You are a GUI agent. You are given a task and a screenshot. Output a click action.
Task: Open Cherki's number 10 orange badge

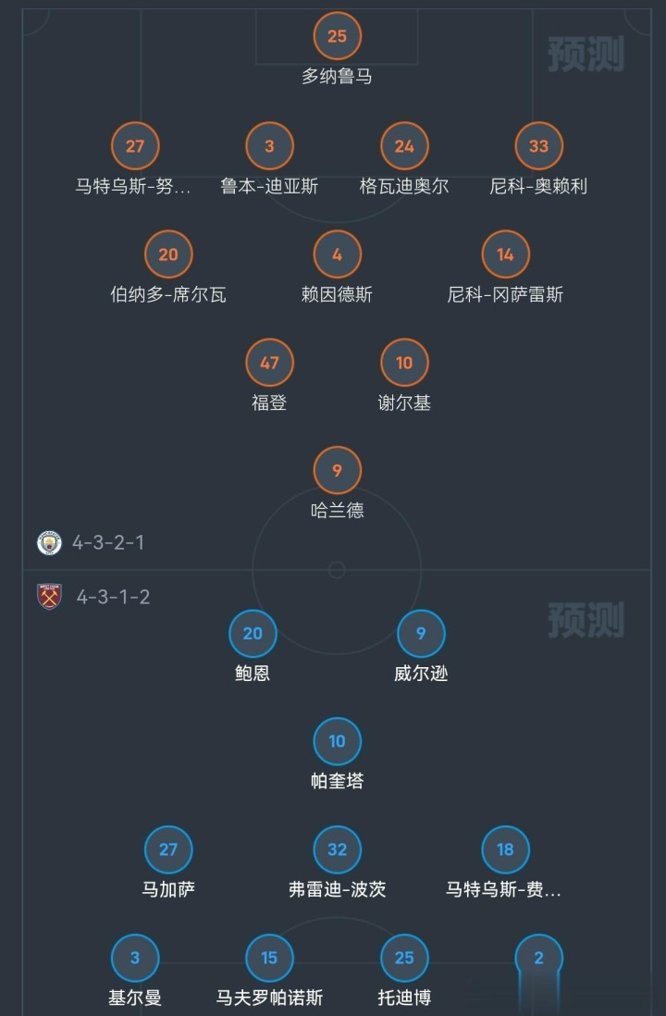pos(404,363)
